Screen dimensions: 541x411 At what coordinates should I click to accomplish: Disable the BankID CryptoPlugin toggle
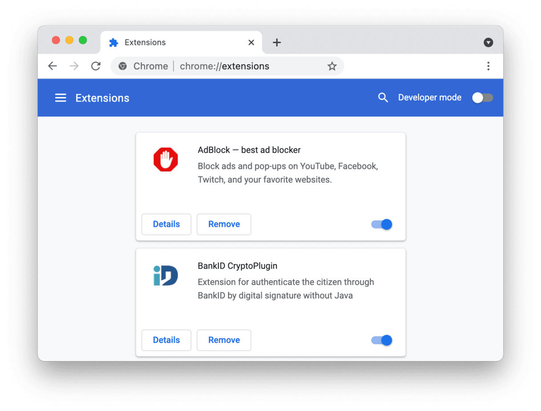382,340
